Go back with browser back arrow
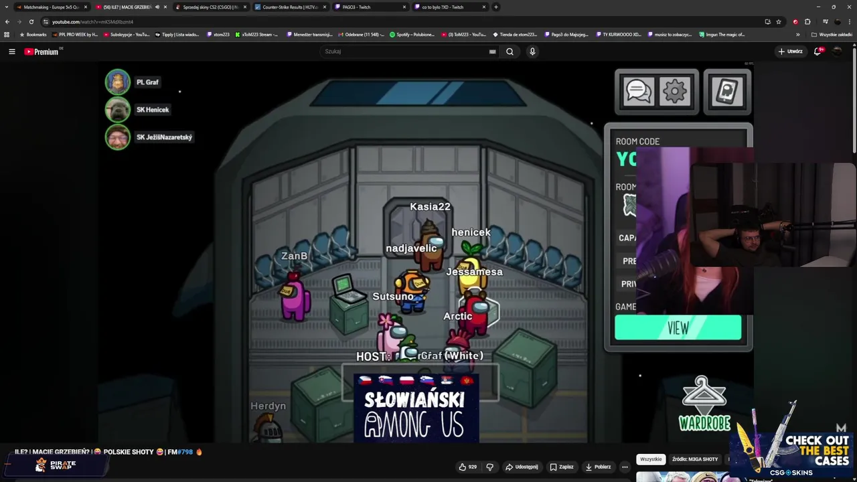The height and width of the screenshot is (482, 857). tap(7, 21)
